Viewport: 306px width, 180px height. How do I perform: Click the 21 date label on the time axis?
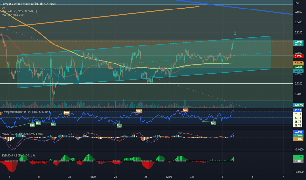pos(39,177)
